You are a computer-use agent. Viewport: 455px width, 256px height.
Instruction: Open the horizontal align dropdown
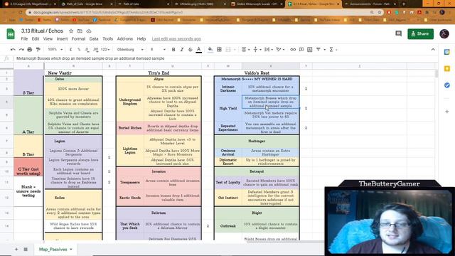245,50
